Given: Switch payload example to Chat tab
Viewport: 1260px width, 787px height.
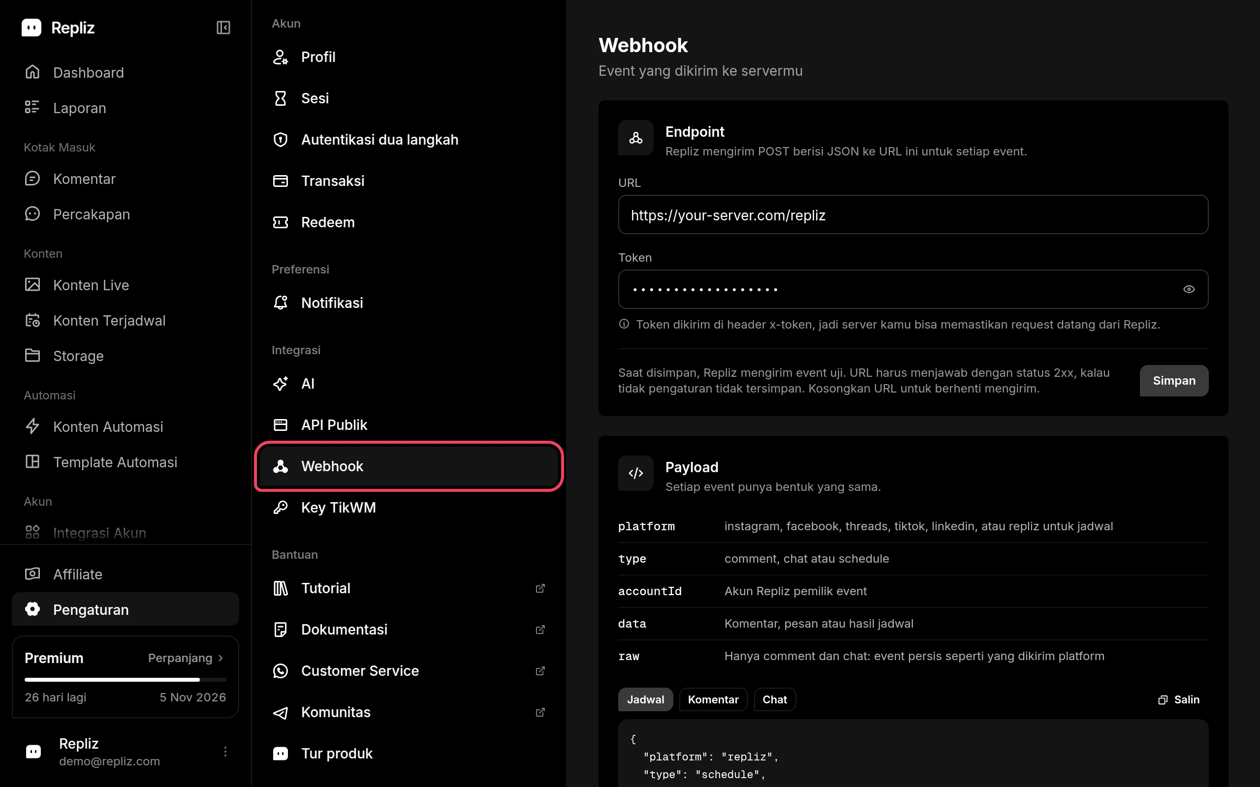Looking at the screenshot, I should [x=774, y=699].
